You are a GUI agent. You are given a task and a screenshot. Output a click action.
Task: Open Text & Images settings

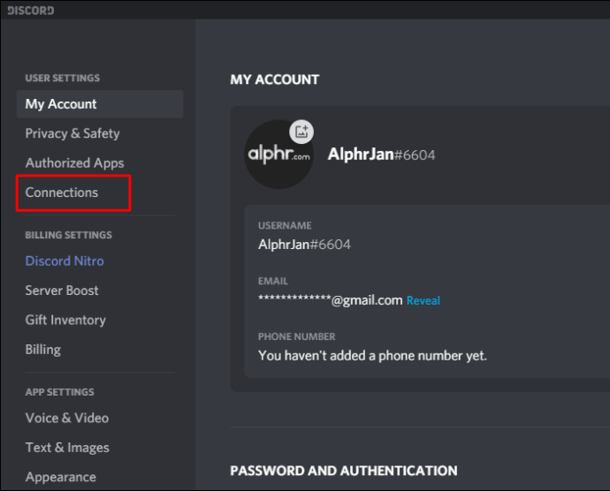[x=67, y=448]
